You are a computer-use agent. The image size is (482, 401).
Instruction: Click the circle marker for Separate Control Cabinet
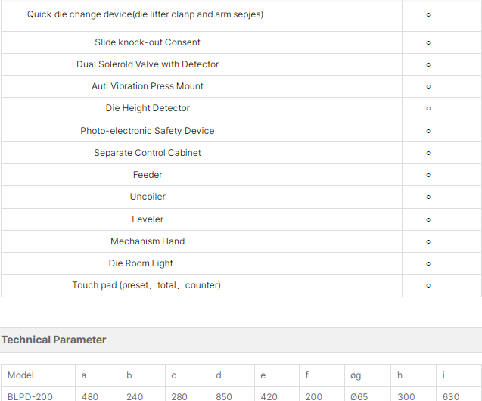point(428,153)
